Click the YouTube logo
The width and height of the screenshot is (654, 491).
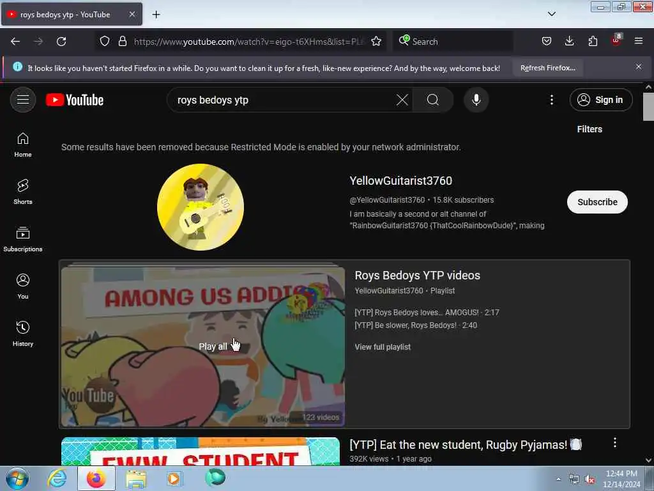(75, 100)
